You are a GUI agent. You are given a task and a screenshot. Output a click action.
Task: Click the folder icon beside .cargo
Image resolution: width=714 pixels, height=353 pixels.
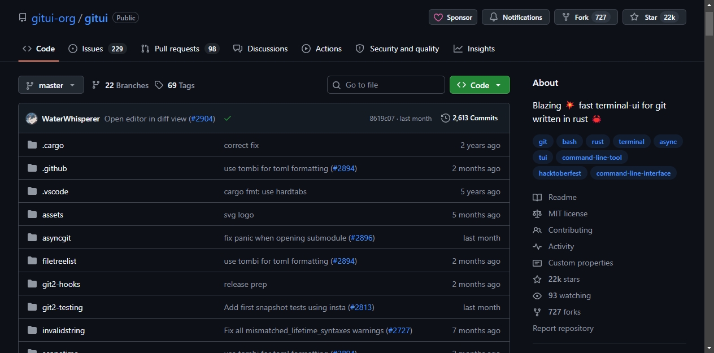pyautogui.click(x=32, y=145)
